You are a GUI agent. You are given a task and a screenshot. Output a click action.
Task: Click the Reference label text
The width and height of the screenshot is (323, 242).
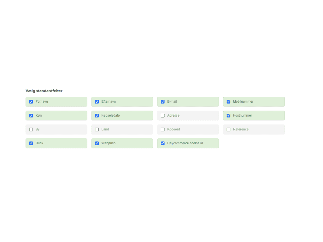point(241,130)
